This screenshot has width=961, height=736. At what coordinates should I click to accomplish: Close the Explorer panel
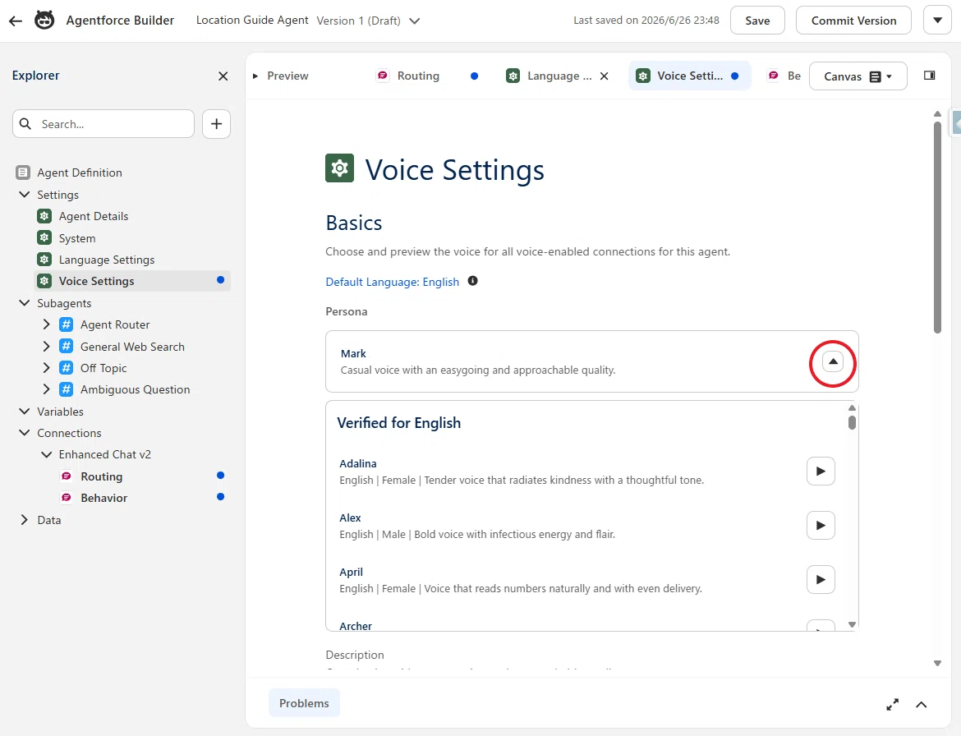tap(223, 76)
